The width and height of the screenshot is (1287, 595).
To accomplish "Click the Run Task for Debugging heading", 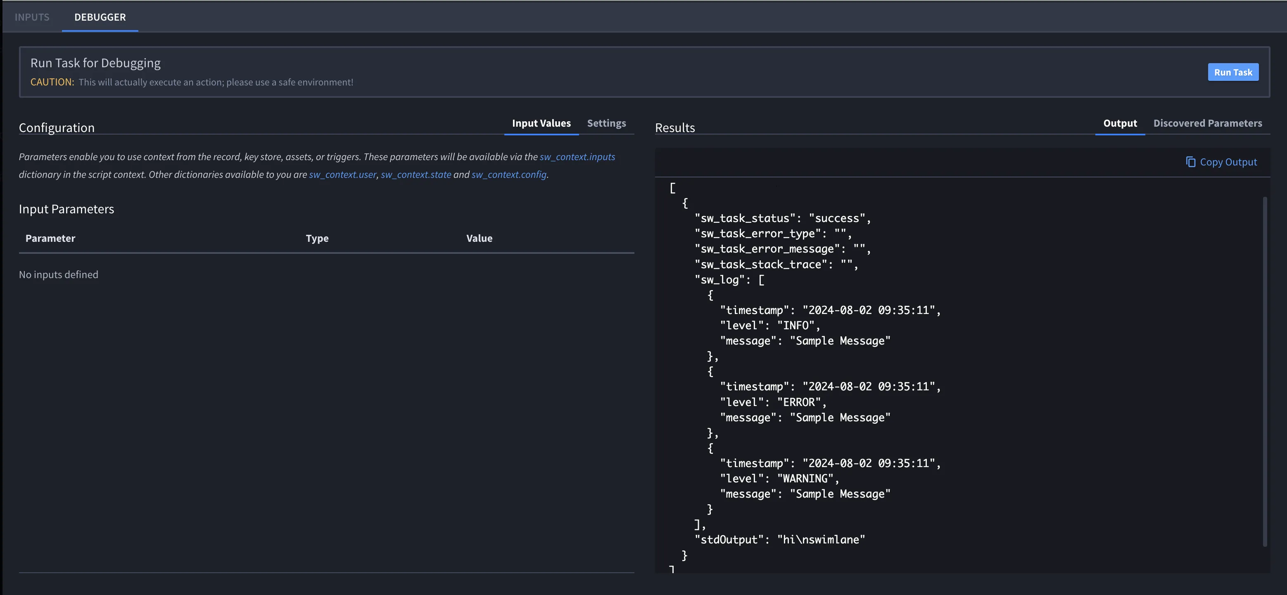I will 95,63.
